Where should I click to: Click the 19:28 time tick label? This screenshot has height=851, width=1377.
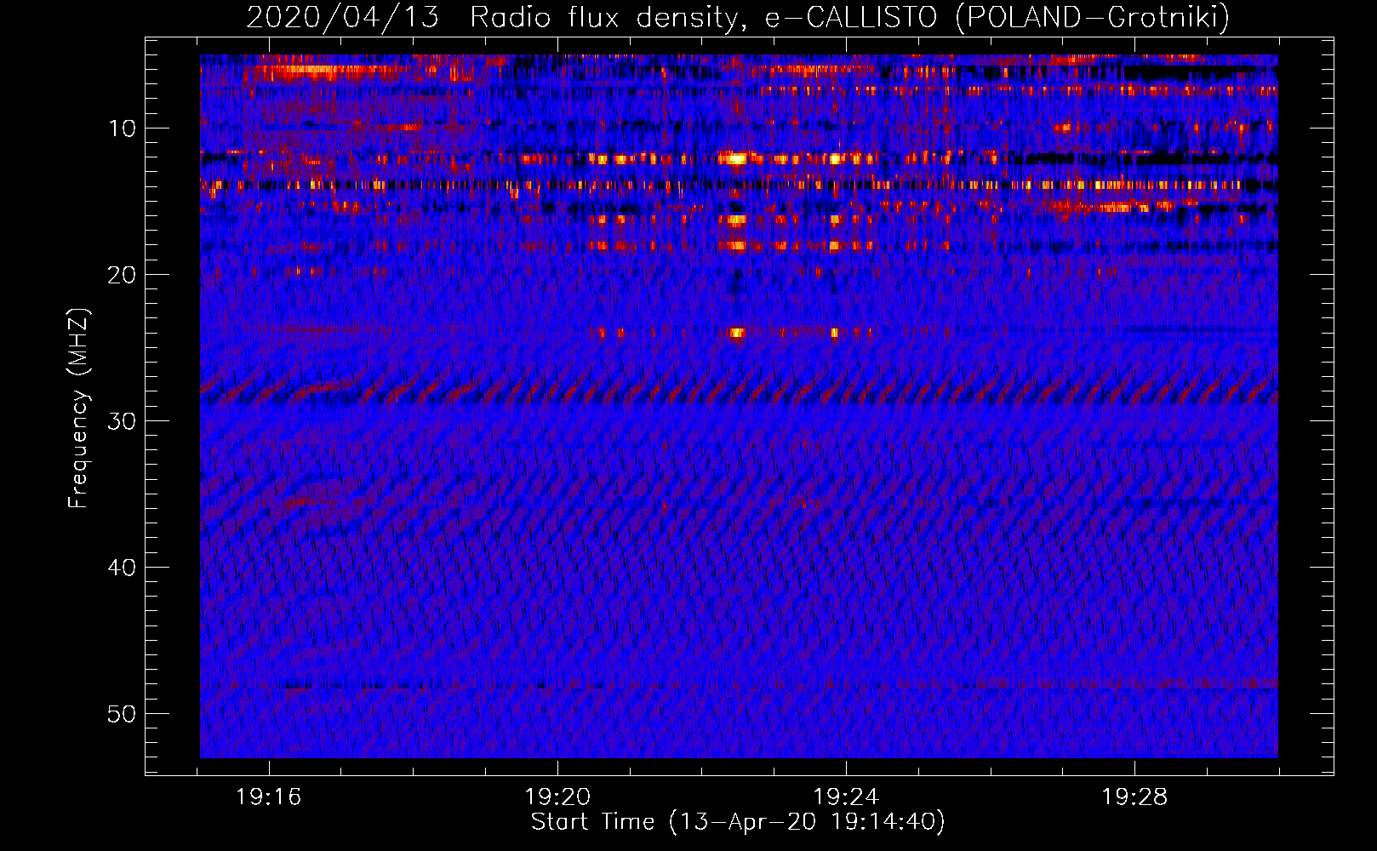click(x=1134, y=797)
